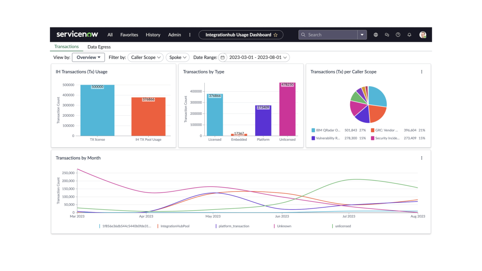The height and width of the screenshot is (271, 482).
Task: Open options menu on Transactions per Caller Scope chart
Action: coord(421,72)
